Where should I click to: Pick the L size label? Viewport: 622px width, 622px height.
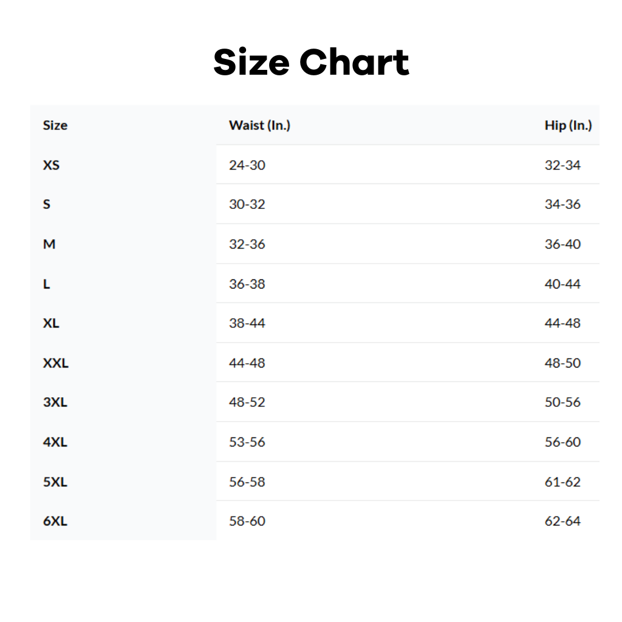47,284
